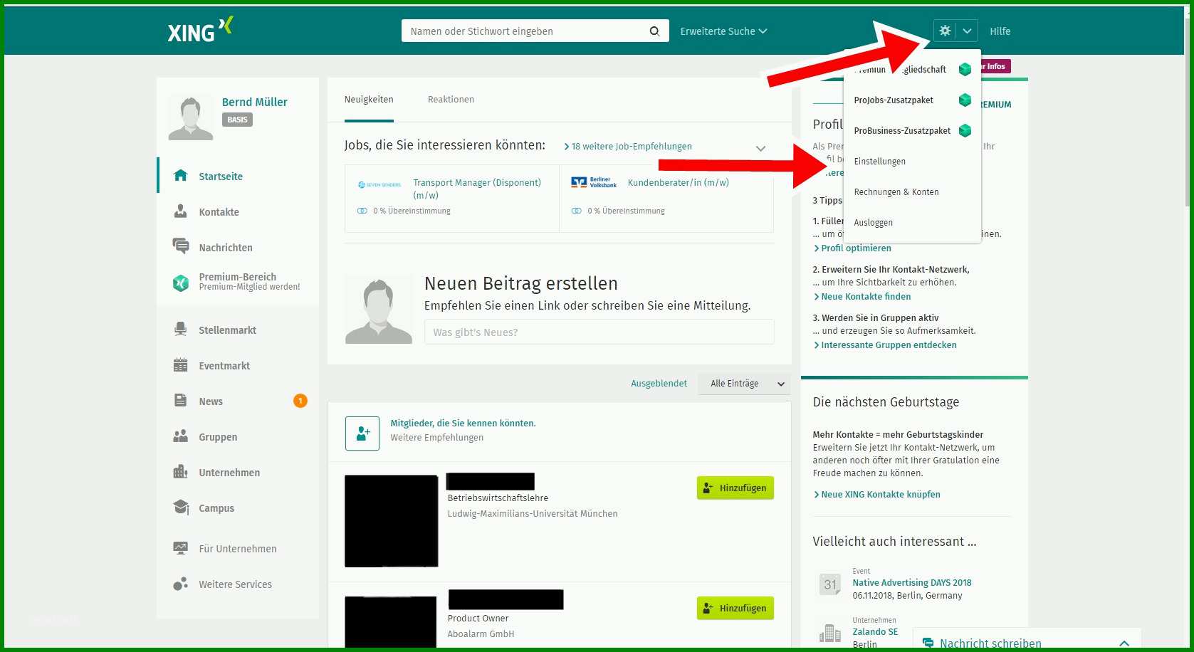
Task: Click Hinzufügen for Product Owner member
Action: pyautogui.click(x=735, y=609)
